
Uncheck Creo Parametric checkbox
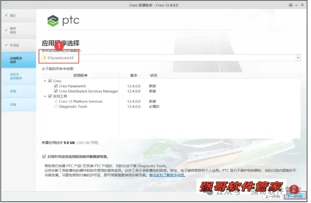[56, 86]
